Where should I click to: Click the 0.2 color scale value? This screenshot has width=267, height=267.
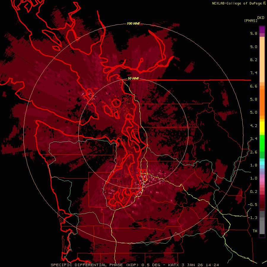254,192
